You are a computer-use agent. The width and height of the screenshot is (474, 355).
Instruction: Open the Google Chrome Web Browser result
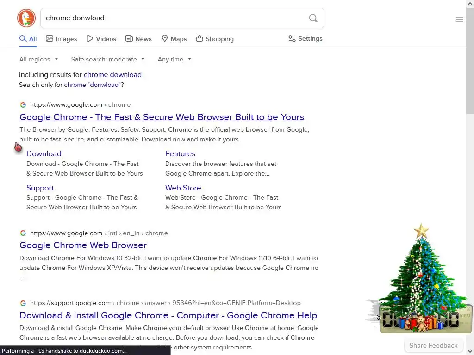point(83,245)
